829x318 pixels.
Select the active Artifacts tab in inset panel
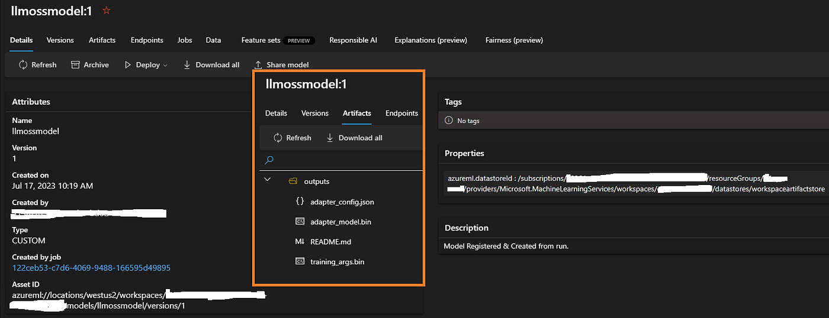pyautogui.click(x=357, y=113)
